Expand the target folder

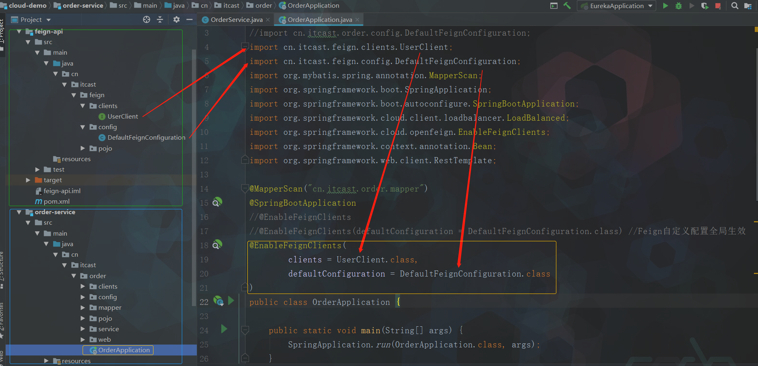(x=28, y=180)
